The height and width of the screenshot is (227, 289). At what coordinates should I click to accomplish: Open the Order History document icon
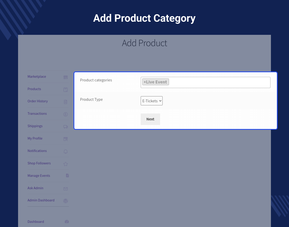pos(65,102)
